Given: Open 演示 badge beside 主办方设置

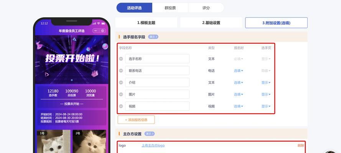Looking at the screenshot, I should (150, 134).
